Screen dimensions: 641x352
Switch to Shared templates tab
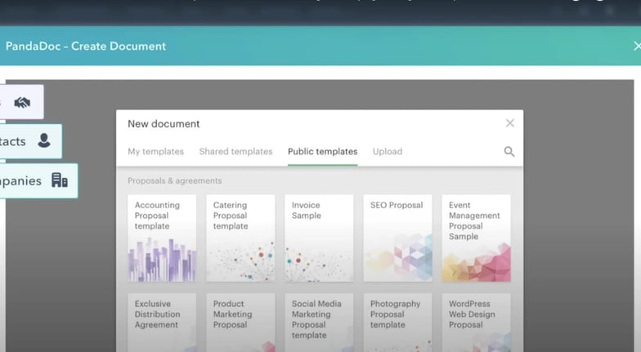coord(235,152)
